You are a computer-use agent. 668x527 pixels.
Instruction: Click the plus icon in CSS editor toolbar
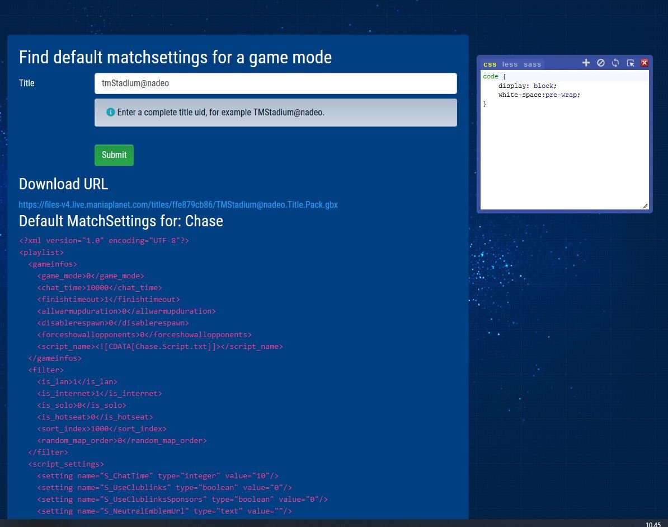(586, 63)
